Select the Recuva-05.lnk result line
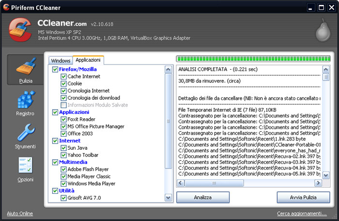The image size is (339, 221). [249, 174]
